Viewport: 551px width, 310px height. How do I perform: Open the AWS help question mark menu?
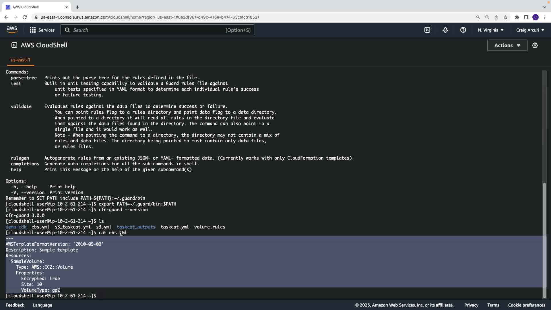coord(463,30)
